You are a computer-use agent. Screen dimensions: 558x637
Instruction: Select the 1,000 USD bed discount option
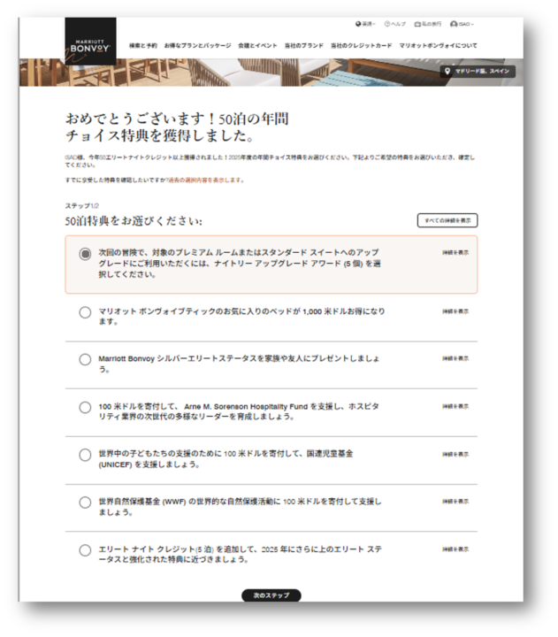pyautogui.click(x=85, y=312)
